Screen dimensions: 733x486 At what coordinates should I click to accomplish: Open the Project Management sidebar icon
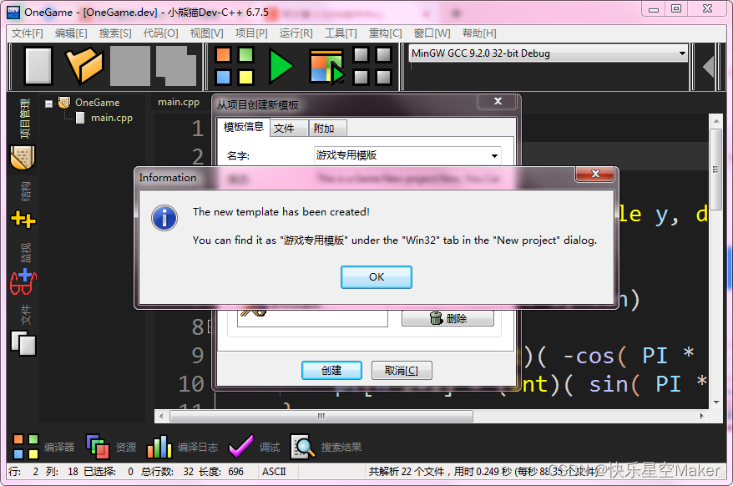23,158
